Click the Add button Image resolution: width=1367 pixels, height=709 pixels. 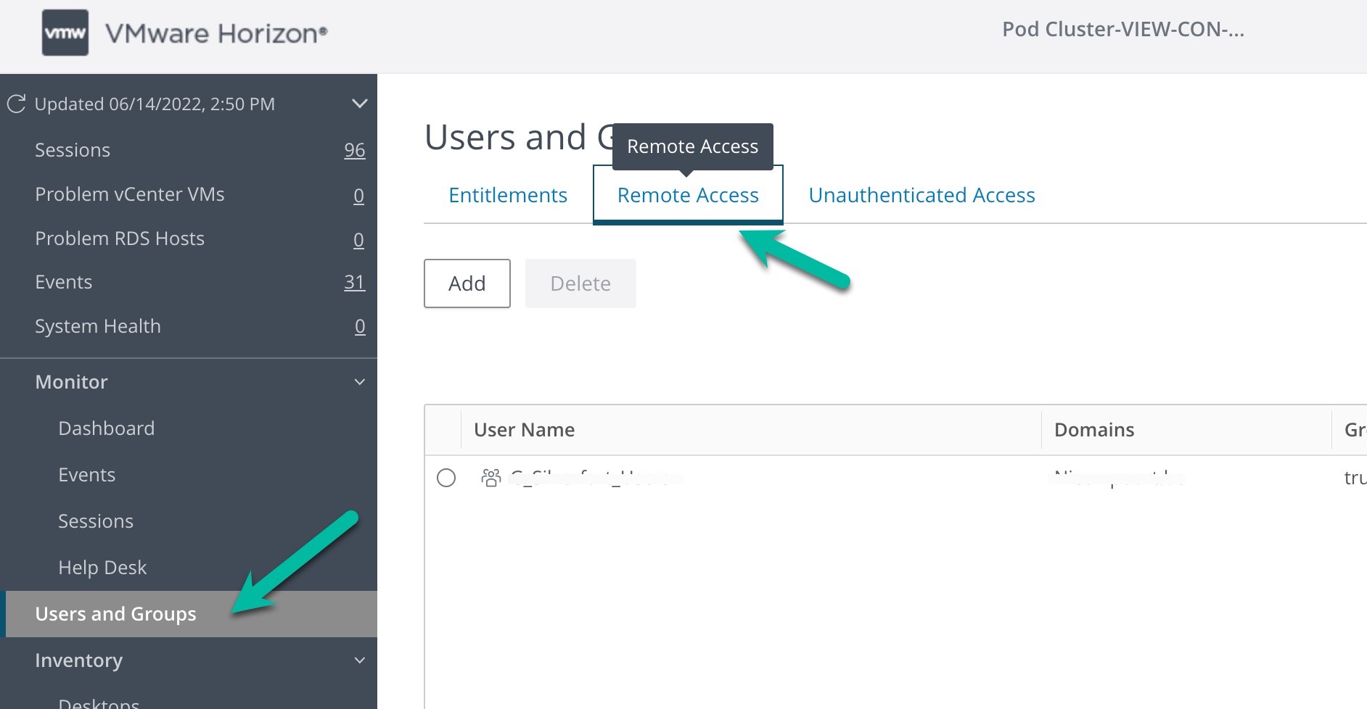coord(467,283)
